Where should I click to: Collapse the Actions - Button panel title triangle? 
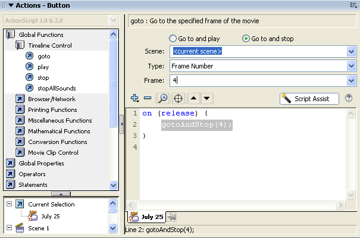pos(4,5)
